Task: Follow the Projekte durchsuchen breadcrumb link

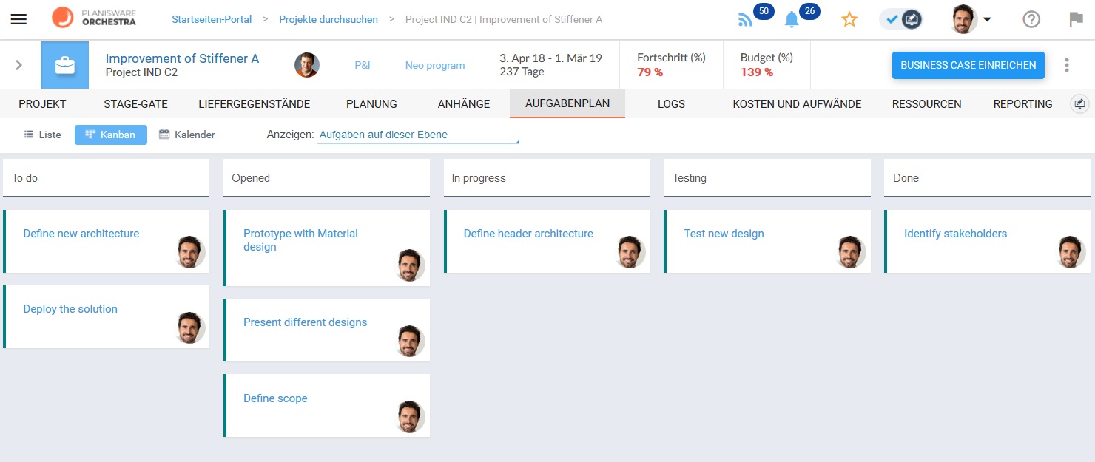Action: point(328,19)
